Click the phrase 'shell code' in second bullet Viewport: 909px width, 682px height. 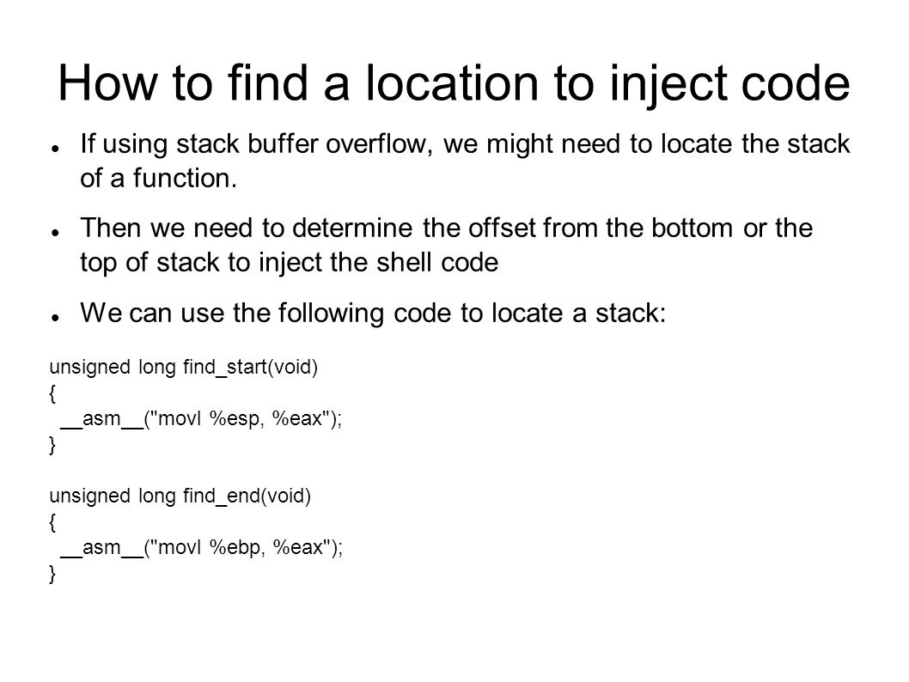pyautogui.click(x=437, y=263)
